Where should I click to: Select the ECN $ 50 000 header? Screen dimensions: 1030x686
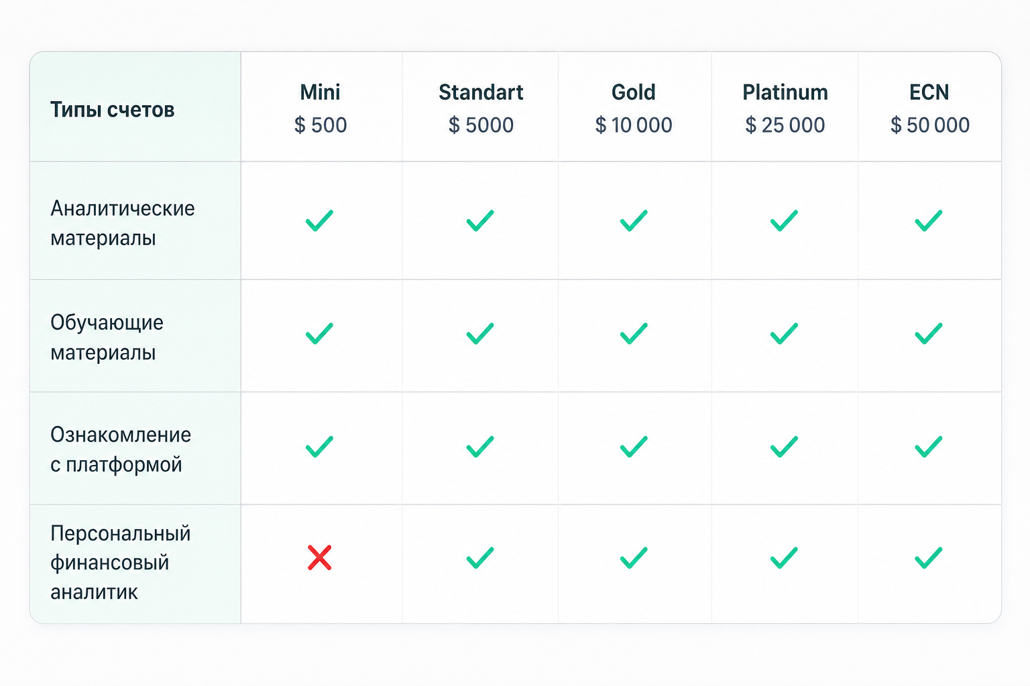click(930, 108)
